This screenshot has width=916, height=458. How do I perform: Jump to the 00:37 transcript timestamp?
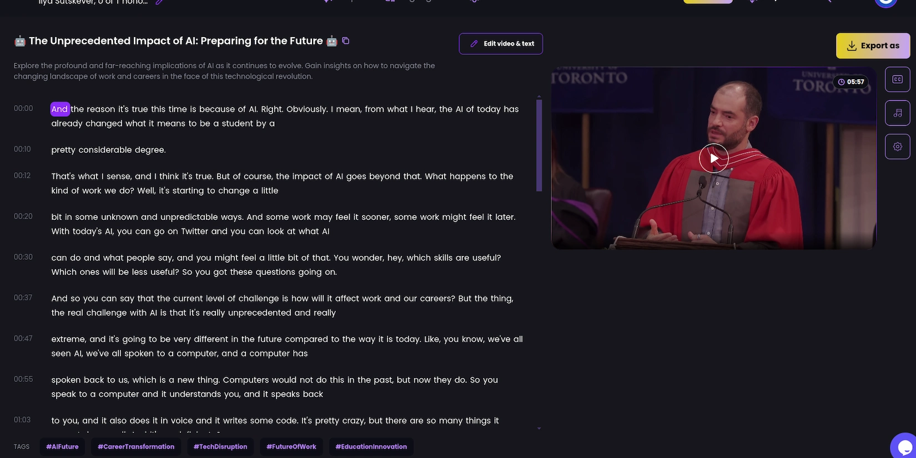[x=23, y=298]
